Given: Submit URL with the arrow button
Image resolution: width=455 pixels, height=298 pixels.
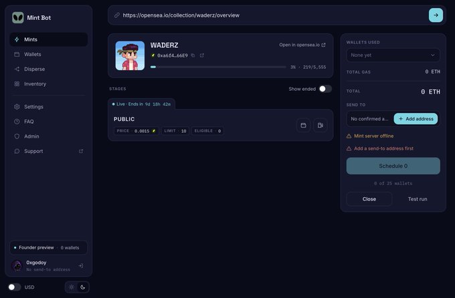Looking at the screenshot, I should tap(436, 15).
